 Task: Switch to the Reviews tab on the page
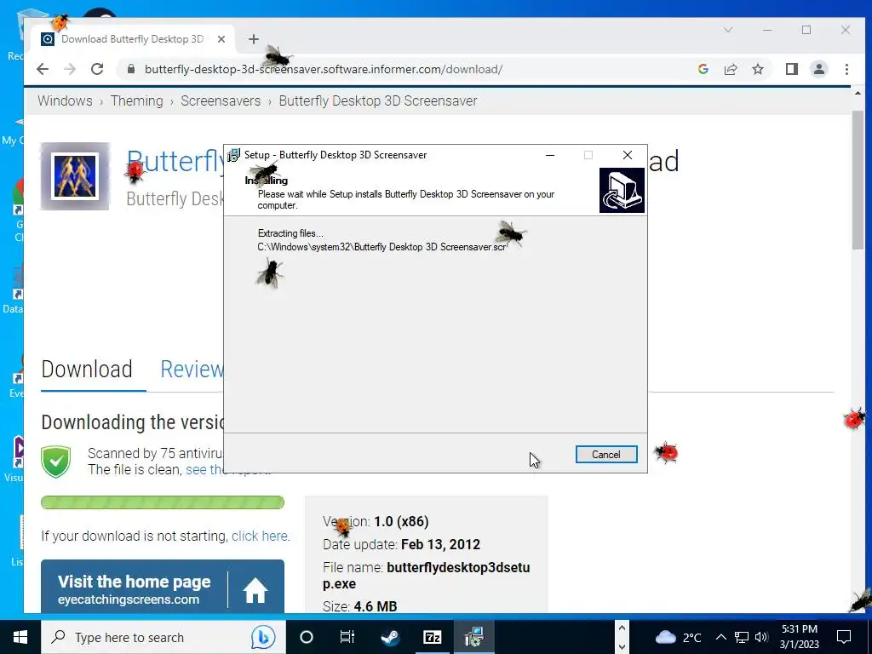[x=192, y=370]
